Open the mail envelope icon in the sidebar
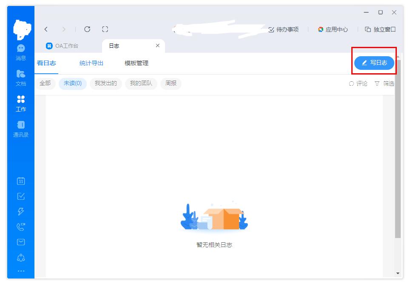Image resolution: width=410 pixels, height=287 pixels. point(20,241)
